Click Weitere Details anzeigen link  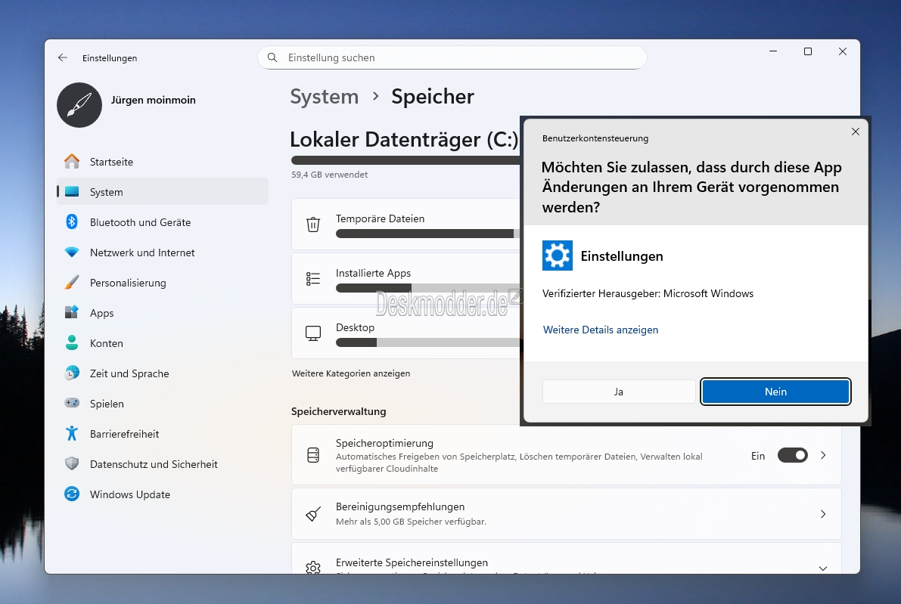point(601,330)
